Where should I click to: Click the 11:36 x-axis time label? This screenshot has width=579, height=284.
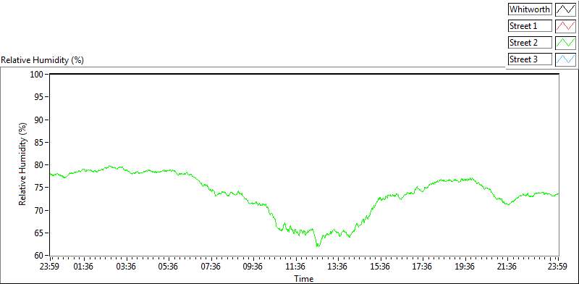[295, 267]
